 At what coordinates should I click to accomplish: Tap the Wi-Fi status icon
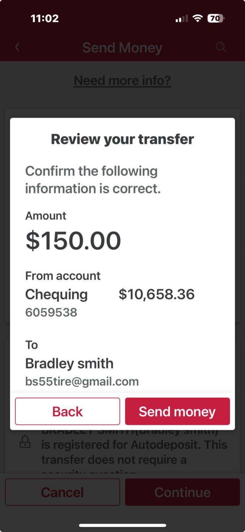(x=198, y=18)
